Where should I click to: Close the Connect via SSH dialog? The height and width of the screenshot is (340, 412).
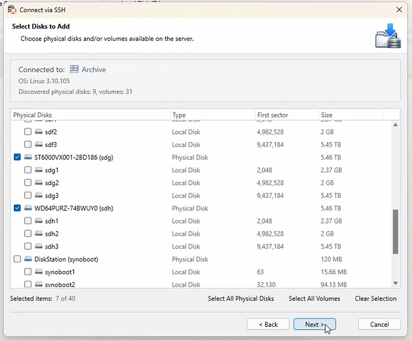[399, 10]
